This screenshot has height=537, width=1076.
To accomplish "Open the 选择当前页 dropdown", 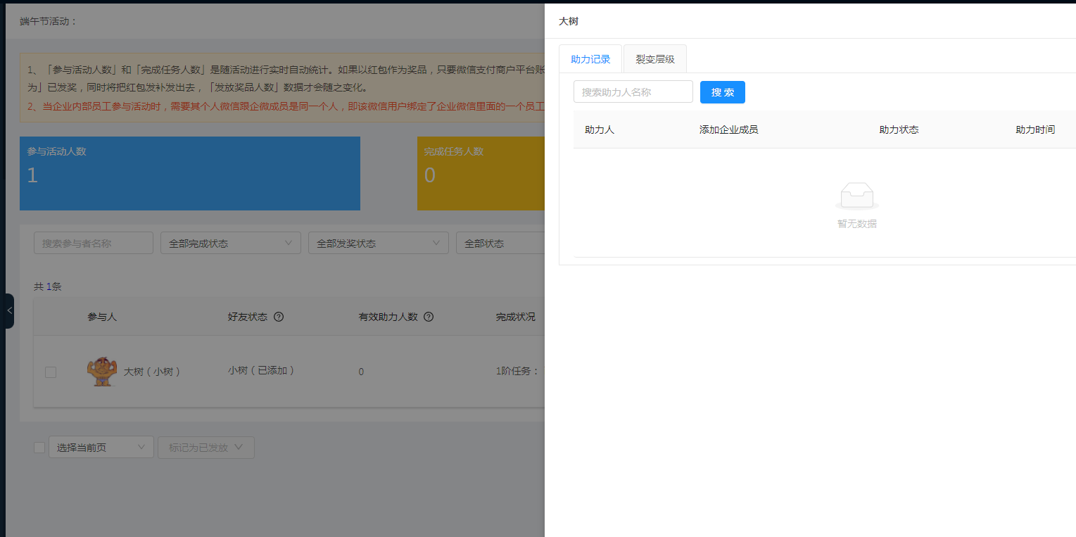I will click(101, 447).
